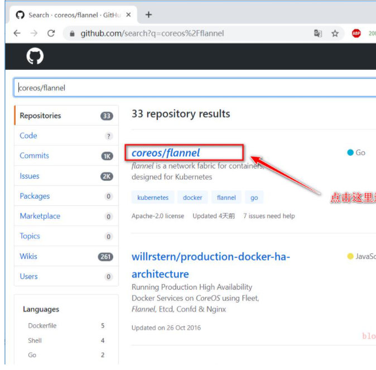The image size is (376, 370).
Task: Click the kubernetes topic tag
Action: coord(152,198)
